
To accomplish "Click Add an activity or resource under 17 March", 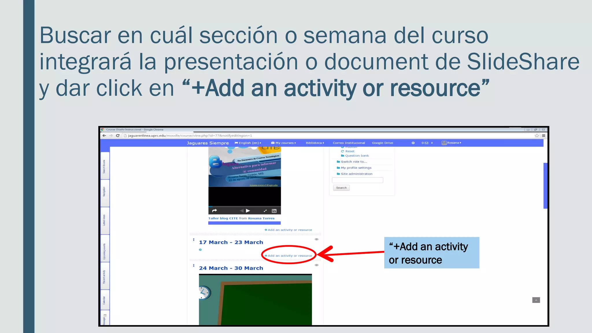I will [x=288, y=256].
